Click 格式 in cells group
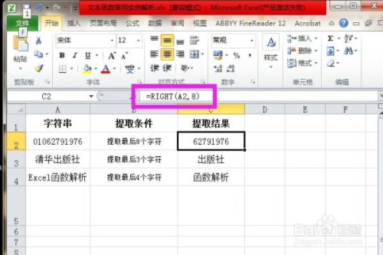 coord(303,63)
